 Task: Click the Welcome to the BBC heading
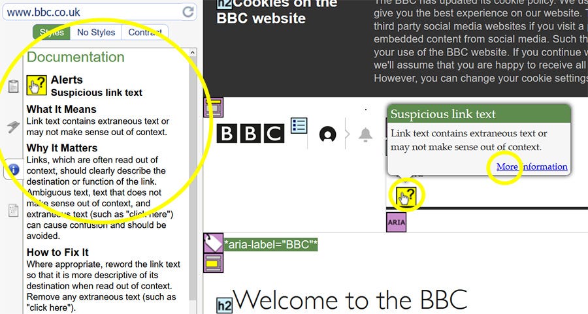coord(350,300)
